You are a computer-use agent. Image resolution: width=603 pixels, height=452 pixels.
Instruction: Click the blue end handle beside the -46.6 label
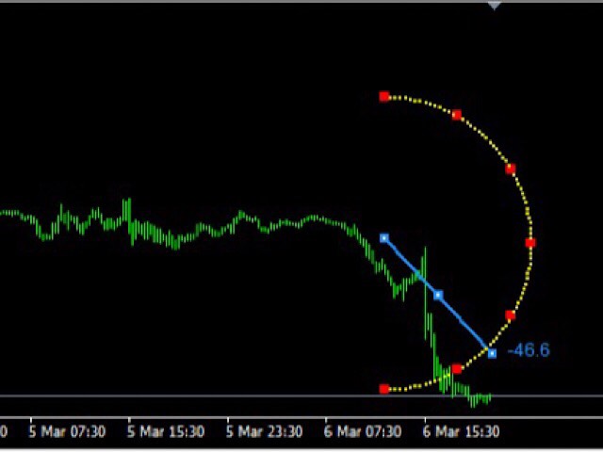492,353
